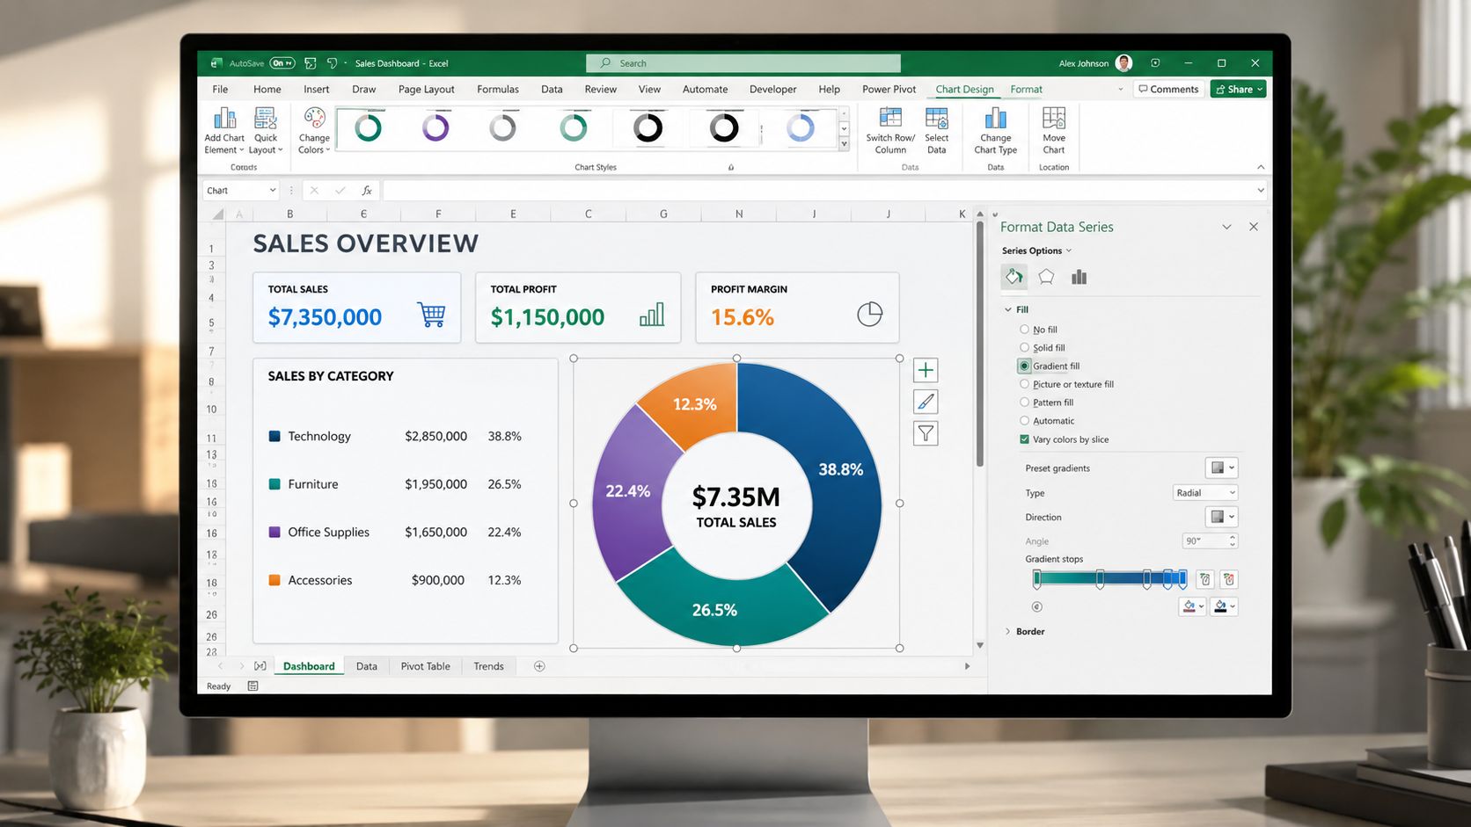Uncheck Vary colors by slice

(x=1024, y=439)
